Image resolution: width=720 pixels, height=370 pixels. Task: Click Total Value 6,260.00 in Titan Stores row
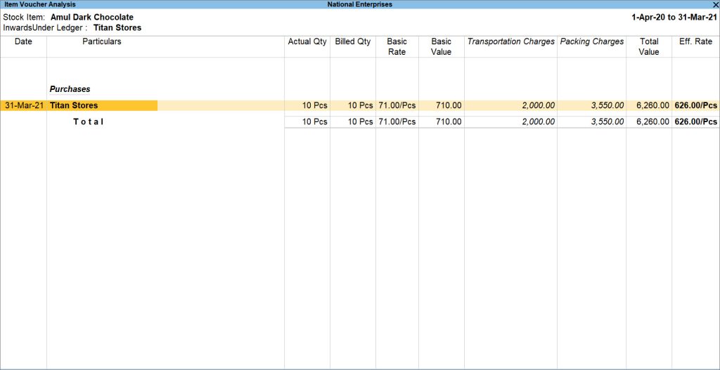click(652, 105)
